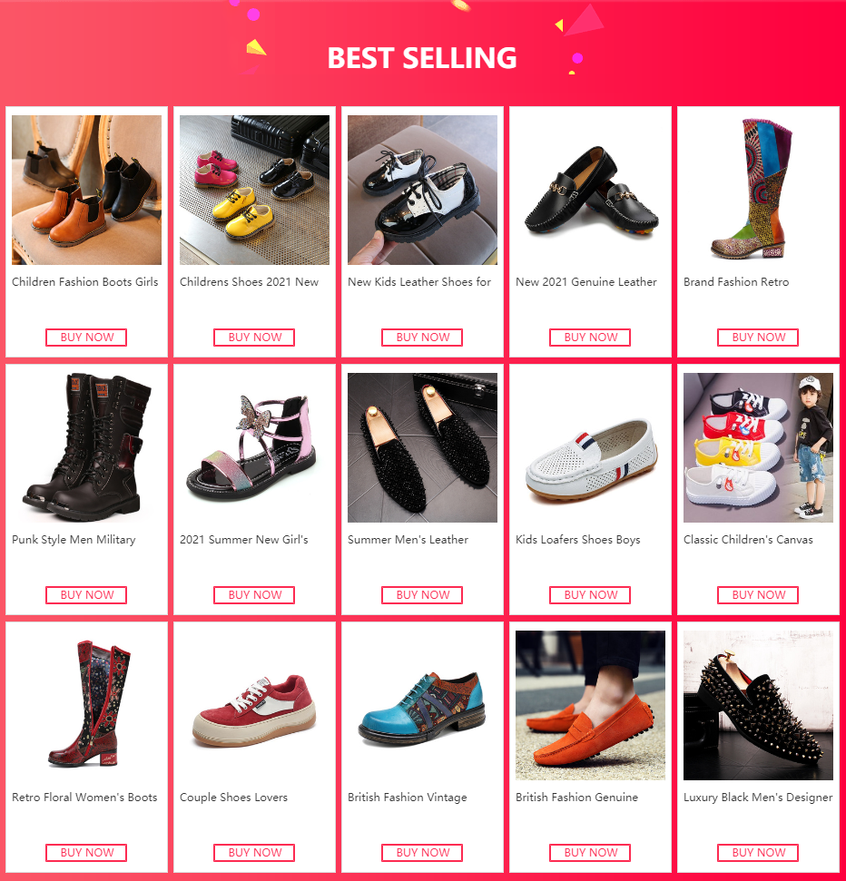Open the orange British Fashion Genuine loafer image
This screenshot has width=846, height=881.
tap(590, 705)
